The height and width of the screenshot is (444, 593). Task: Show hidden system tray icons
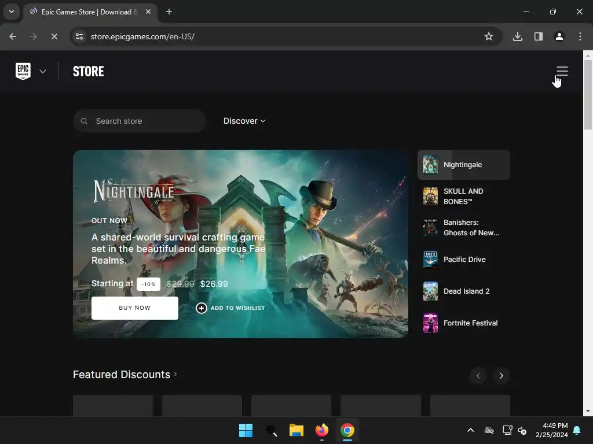pos(470,430)
